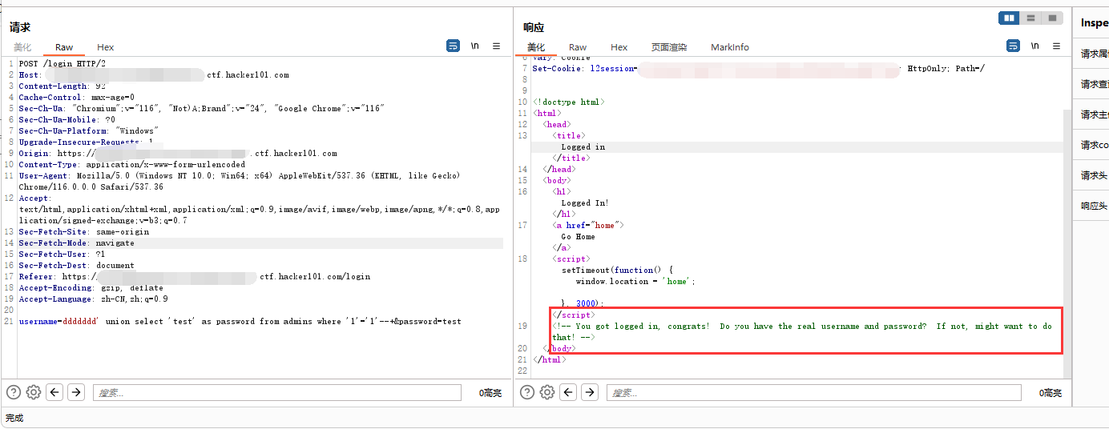Screen dimensions: 1109x429
Task: Click the 'Content-Length' header line
Action: 62,86
